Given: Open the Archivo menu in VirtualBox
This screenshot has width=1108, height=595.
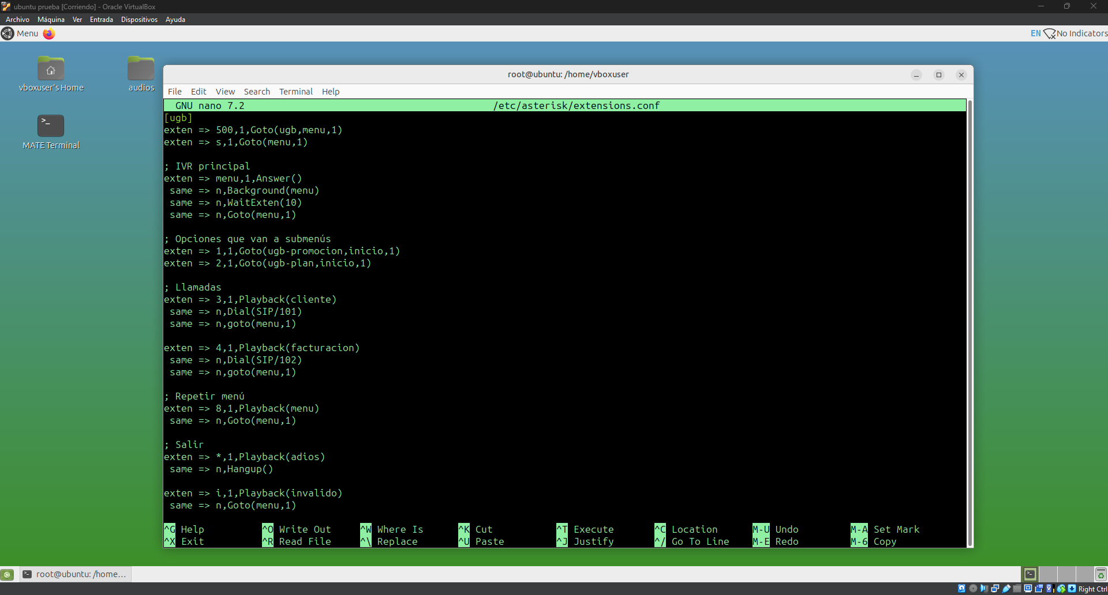Looking at the screenshot, I should point(17,20).
